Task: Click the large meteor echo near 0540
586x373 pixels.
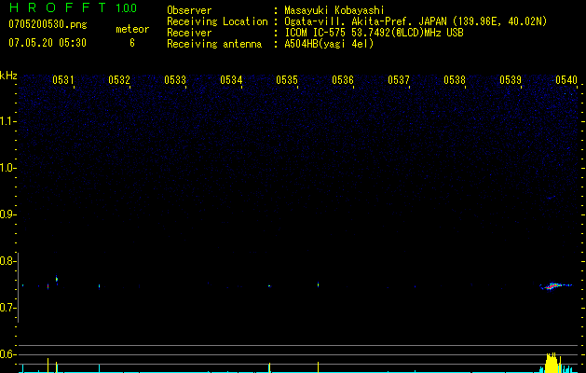Action: [556, 286]
